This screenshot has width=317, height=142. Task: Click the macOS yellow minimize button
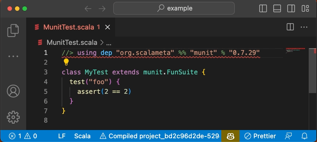(17, 9)
